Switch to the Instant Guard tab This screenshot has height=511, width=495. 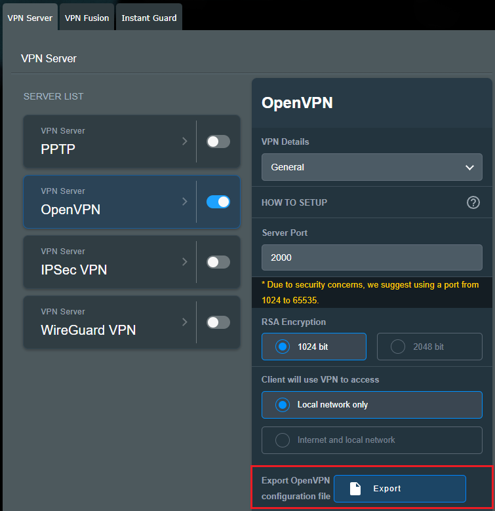pos(149,18)
